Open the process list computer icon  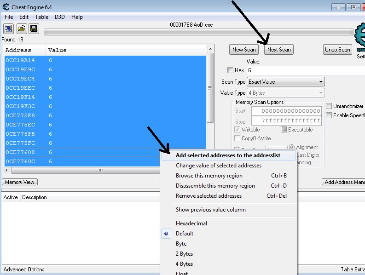pyautogui.click(x=8, y=29)
